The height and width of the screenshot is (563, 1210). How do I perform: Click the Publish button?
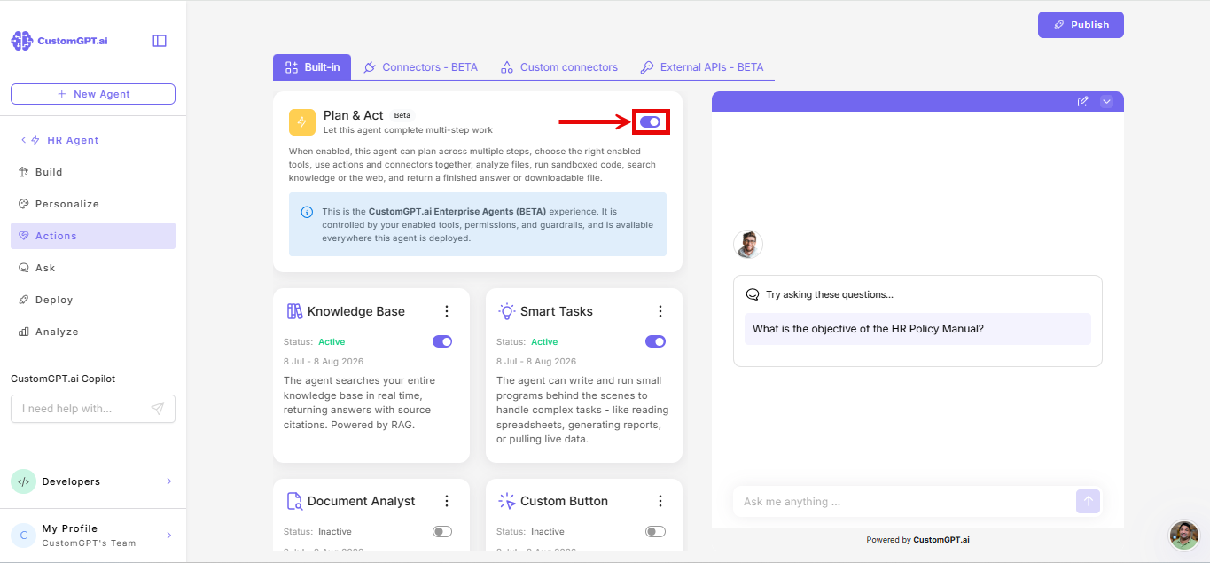1081,25
